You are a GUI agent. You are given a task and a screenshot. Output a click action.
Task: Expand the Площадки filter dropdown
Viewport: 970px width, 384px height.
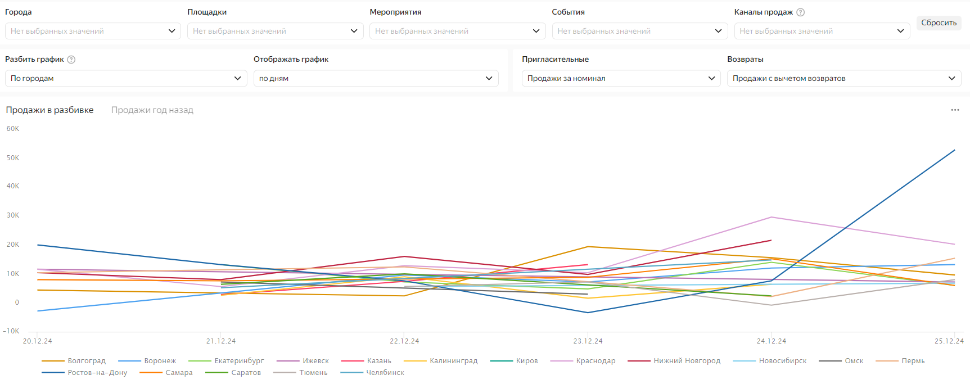[275, 31]
